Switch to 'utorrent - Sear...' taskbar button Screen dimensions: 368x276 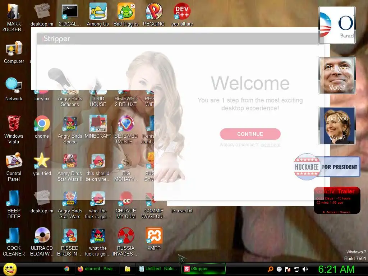click(x=97, y=269)
